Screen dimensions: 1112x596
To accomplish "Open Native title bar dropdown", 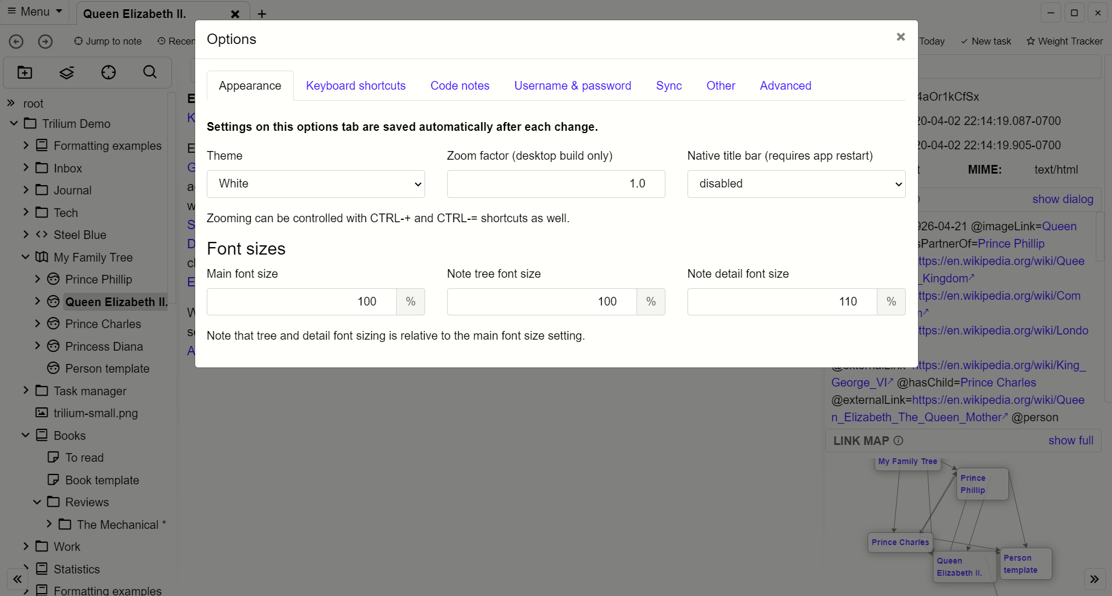I will (796, 184).
